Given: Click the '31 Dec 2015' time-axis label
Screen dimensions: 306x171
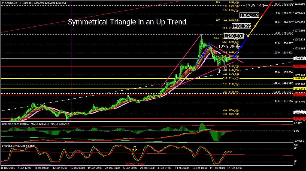Looking at the screenshot, I should click(x=8, y=168).
